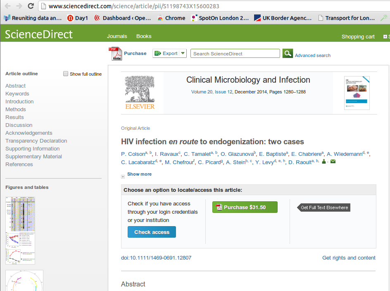Open author E. Chabriere link

[307, 154]
